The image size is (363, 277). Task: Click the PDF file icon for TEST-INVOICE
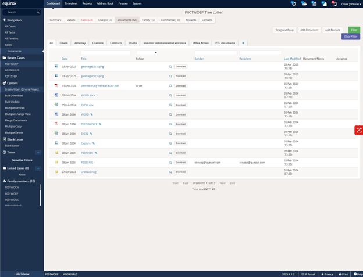coord(56,124)
